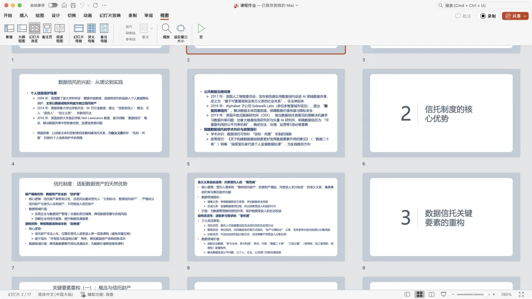The image size is (532, 299).
Task: Open the document title dropdown chevron
Action: [x=297, y=5]
